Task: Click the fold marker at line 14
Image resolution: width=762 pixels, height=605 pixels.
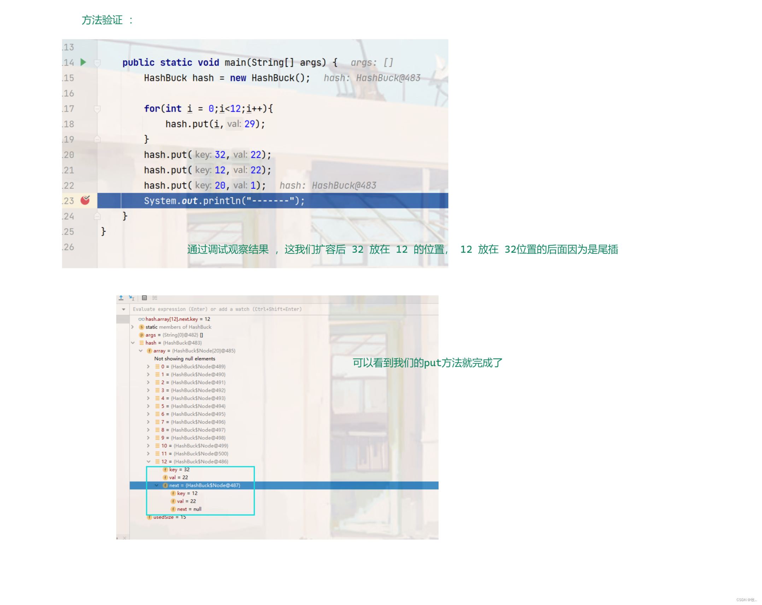Action: click(97, 63)
